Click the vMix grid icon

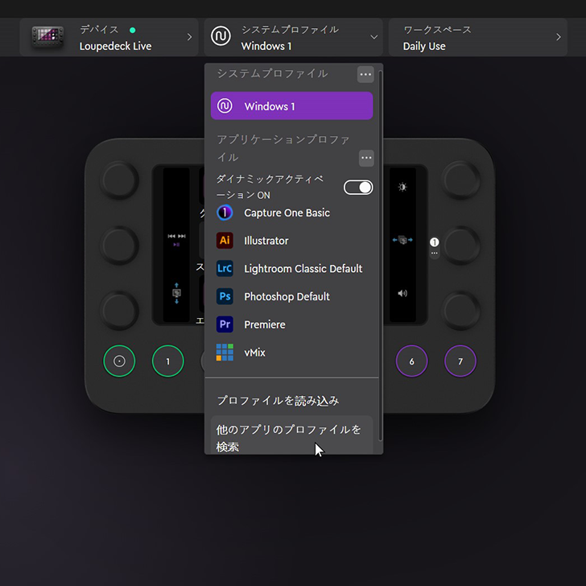click(225, 352)
